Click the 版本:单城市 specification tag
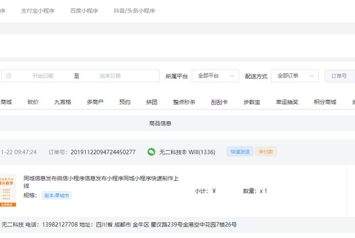The width and height of the screenshot is (355, 238). click(57, 195)
